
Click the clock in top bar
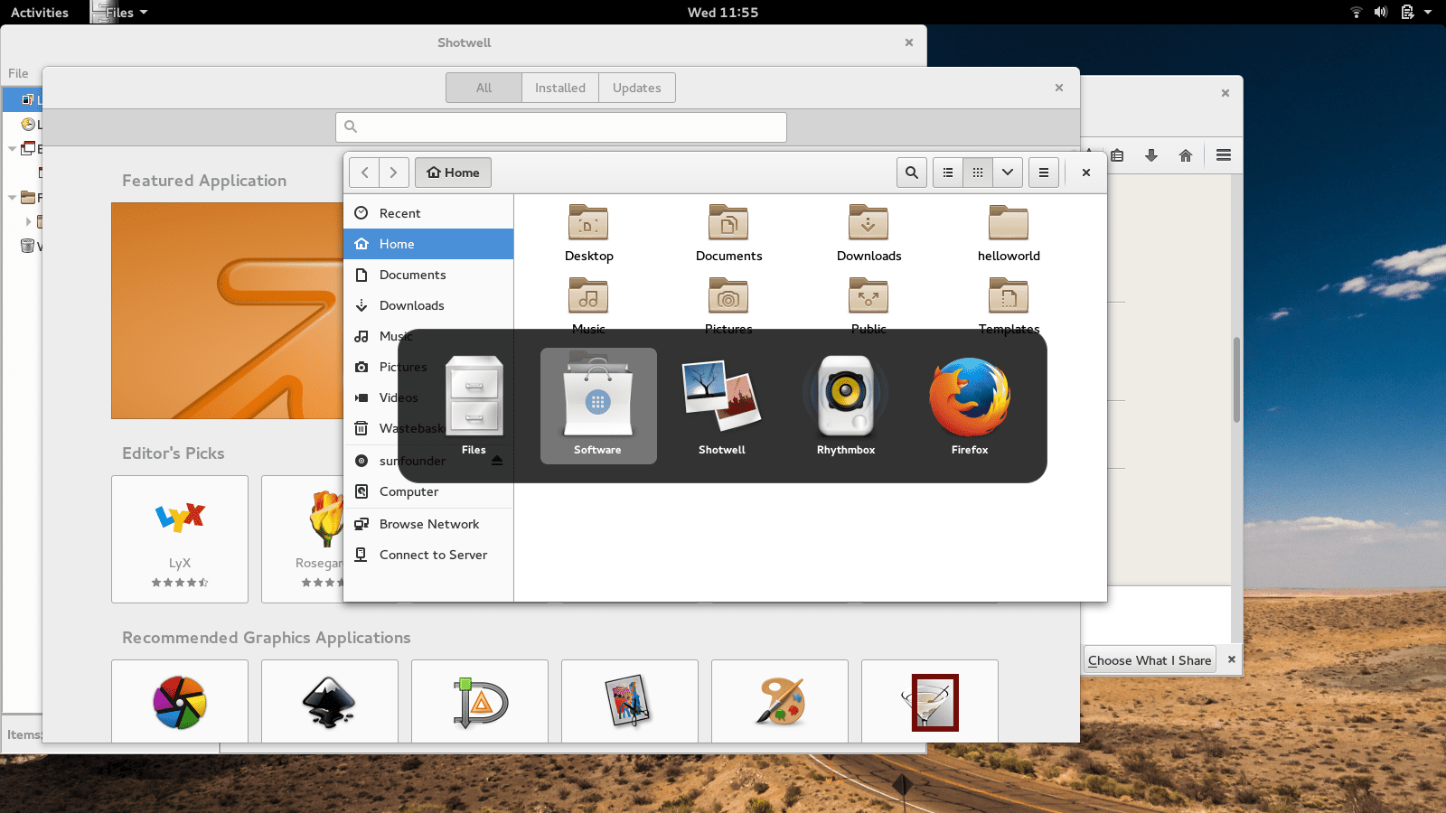click(x=723, y=13)
